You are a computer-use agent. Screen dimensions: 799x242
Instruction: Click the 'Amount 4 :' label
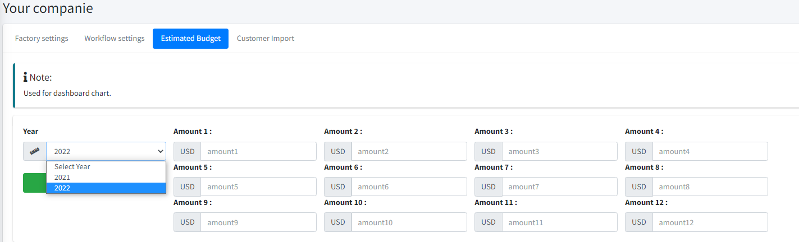click(x=644, y=131)
